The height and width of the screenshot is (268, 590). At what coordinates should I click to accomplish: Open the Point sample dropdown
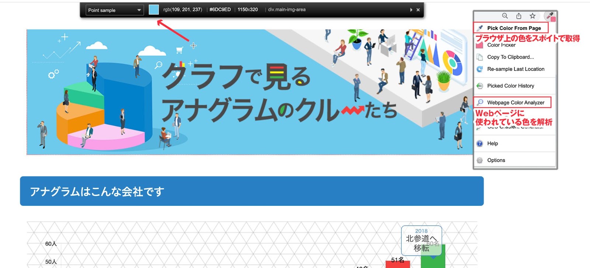click(115, 10)
